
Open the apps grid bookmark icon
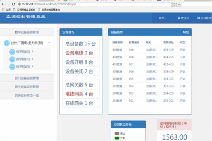[3, 10]
